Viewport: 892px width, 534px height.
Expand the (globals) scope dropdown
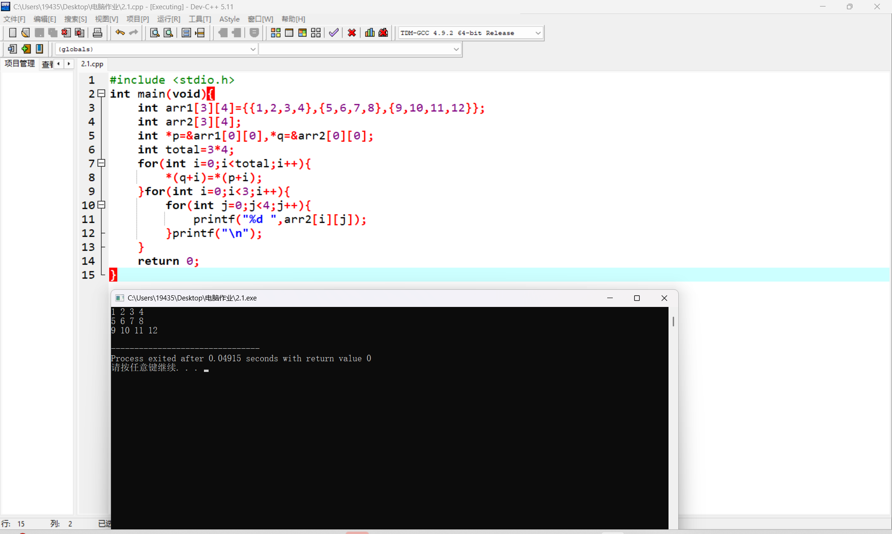(x=253, y=49)
